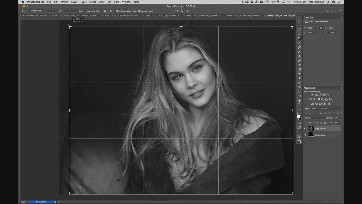Open the Normal blend mode dropdown
This screenshot has width=362, height=204.
click(314, 118)
